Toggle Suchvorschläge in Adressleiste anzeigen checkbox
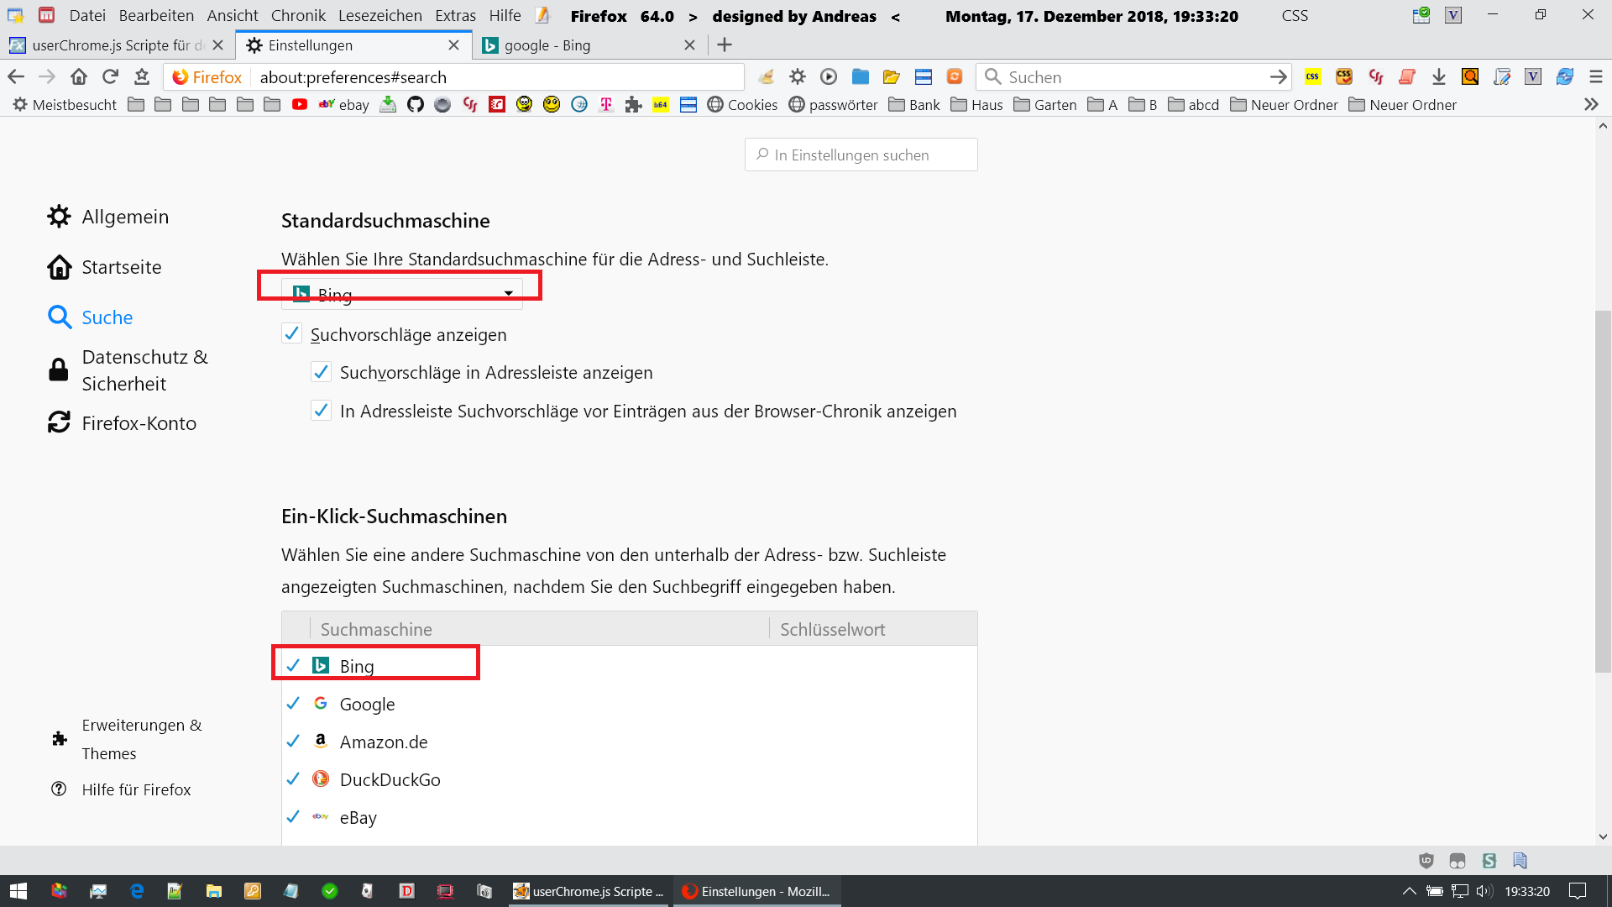The width and height of the screenshot is (1612, 907). [321, 372]
